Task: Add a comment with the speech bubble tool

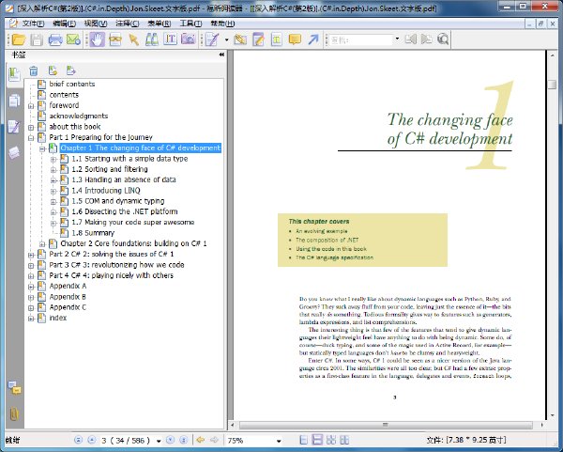Action: 295,39
